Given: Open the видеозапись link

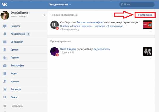Looking at the screenshot, I should point(101,49).
